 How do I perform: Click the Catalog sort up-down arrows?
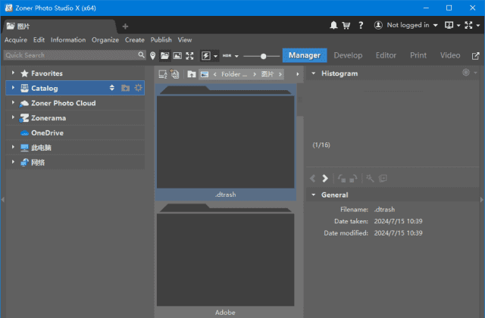[x=112, y=88]
